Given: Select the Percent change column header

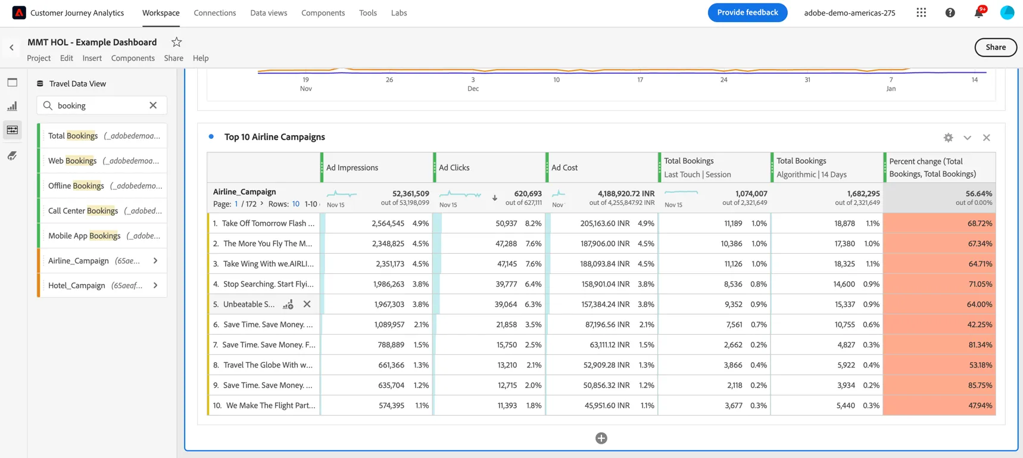Looking at the screenshot, I should pos(940,167).
